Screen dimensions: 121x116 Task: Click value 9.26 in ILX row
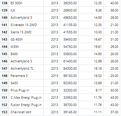(91, 10)
